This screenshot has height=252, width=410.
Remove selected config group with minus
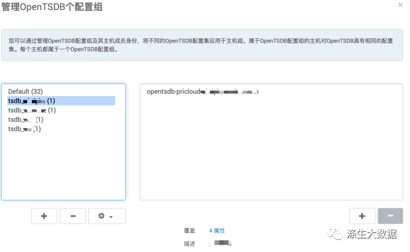point(73,216)
